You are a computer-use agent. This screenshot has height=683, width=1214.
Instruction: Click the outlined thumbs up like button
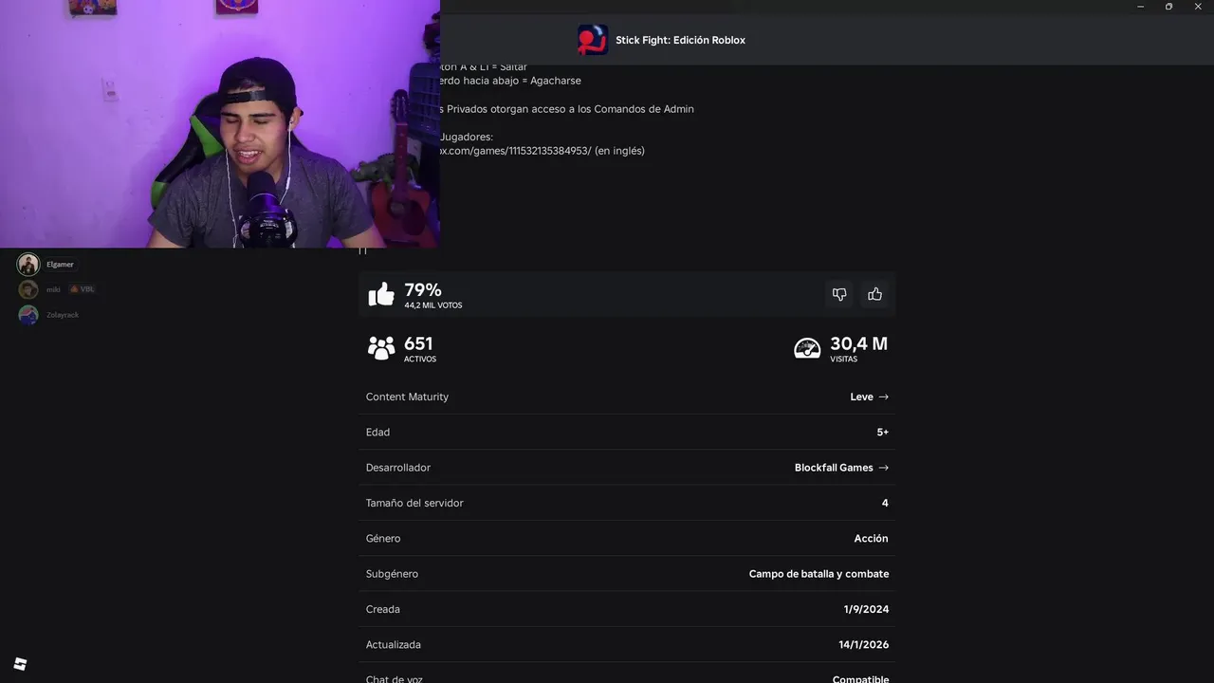point(874,294)
